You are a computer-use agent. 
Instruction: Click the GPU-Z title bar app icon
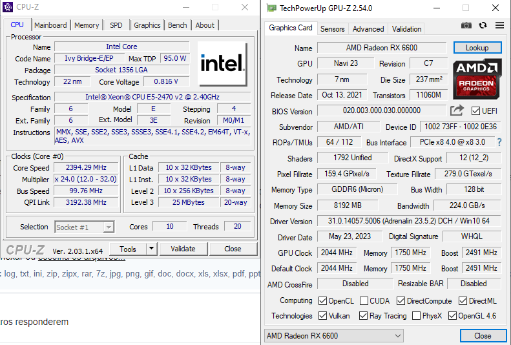tap(271, 8)
